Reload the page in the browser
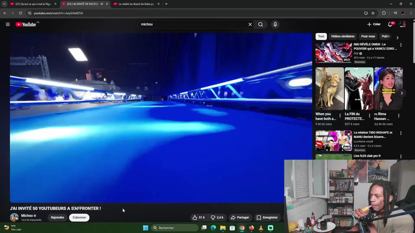 point(20,13)
